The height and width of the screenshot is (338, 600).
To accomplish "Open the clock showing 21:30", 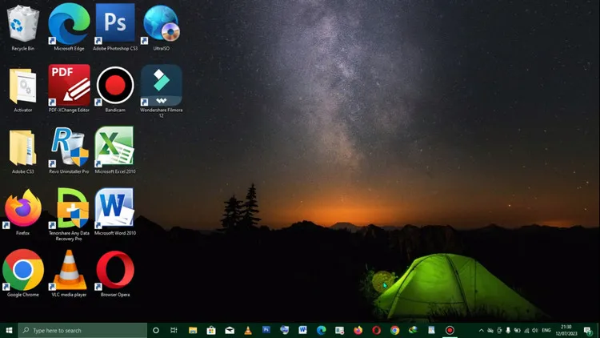I will (x=566, y=330).
